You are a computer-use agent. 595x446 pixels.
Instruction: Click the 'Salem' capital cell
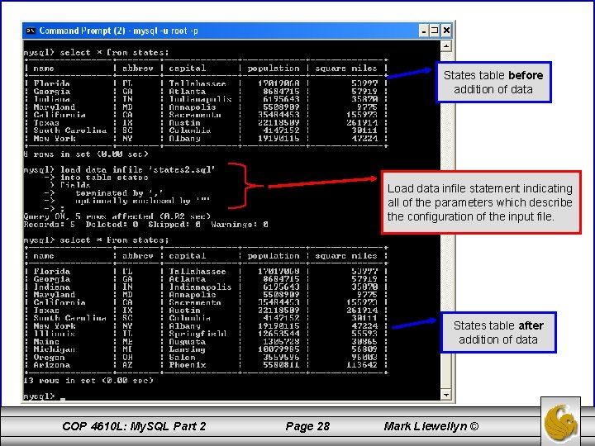[182, 358]
